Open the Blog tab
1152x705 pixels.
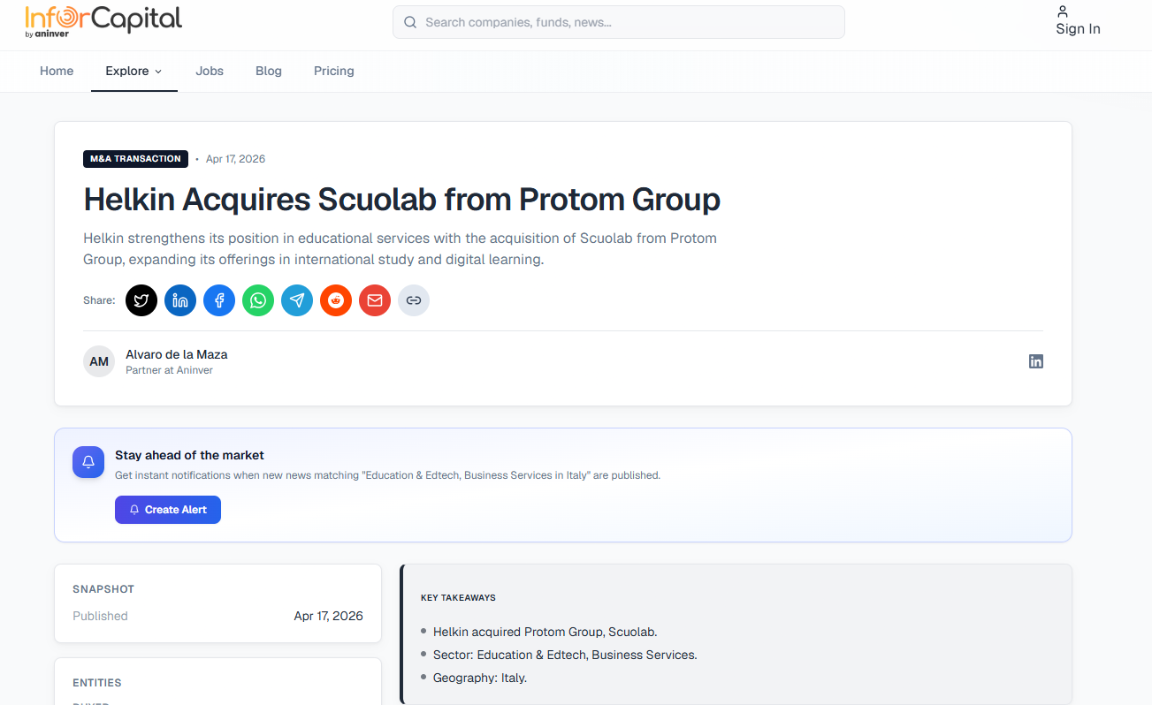point(269,71)
